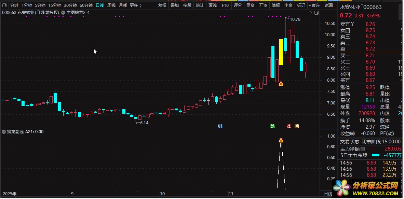
Task: Click the 6.14 low price label
Action: (144, 123)
